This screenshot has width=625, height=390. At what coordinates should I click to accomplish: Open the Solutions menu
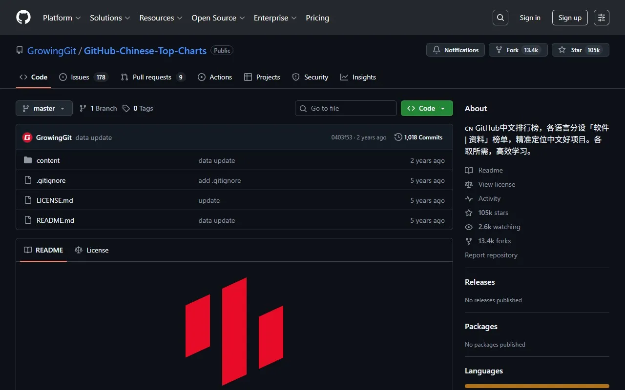pos(110,18)
